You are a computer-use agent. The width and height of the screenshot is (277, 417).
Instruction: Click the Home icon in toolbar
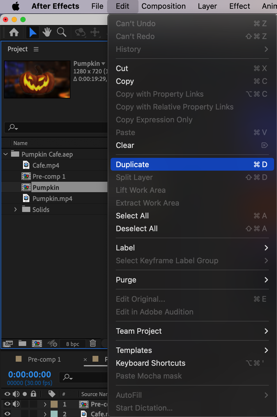(x=14, y=32)
